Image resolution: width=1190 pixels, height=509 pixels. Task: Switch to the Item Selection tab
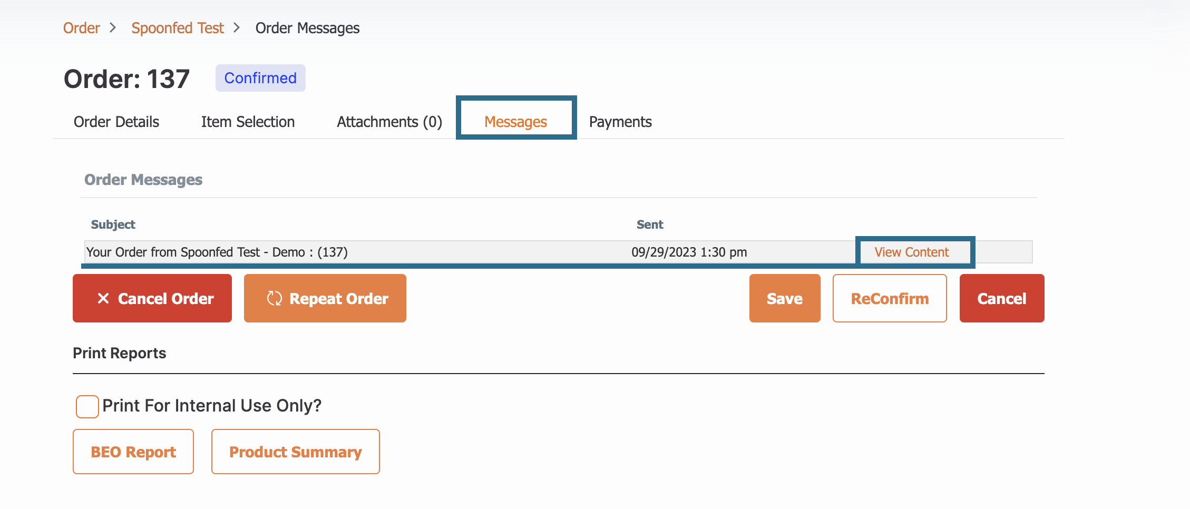[248, 122]
